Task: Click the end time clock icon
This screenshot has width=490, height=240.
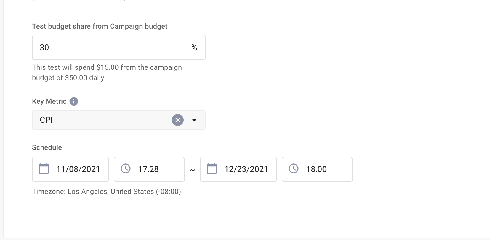Action: coord(294,169)
